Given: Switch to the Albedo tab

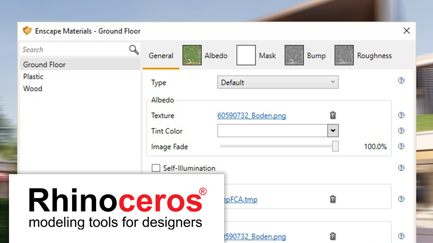Looking at the screenshot, I should point(205,56).
